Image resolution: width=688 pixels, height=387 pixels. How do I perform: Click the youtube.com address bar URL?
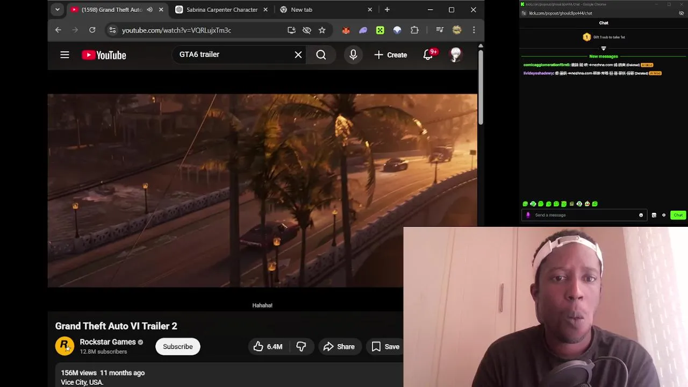pos(176,30)
